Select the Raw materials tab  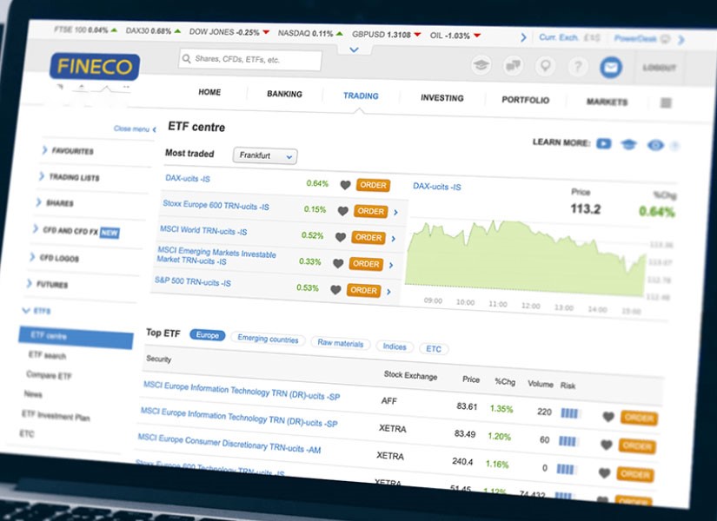point(340,343)
